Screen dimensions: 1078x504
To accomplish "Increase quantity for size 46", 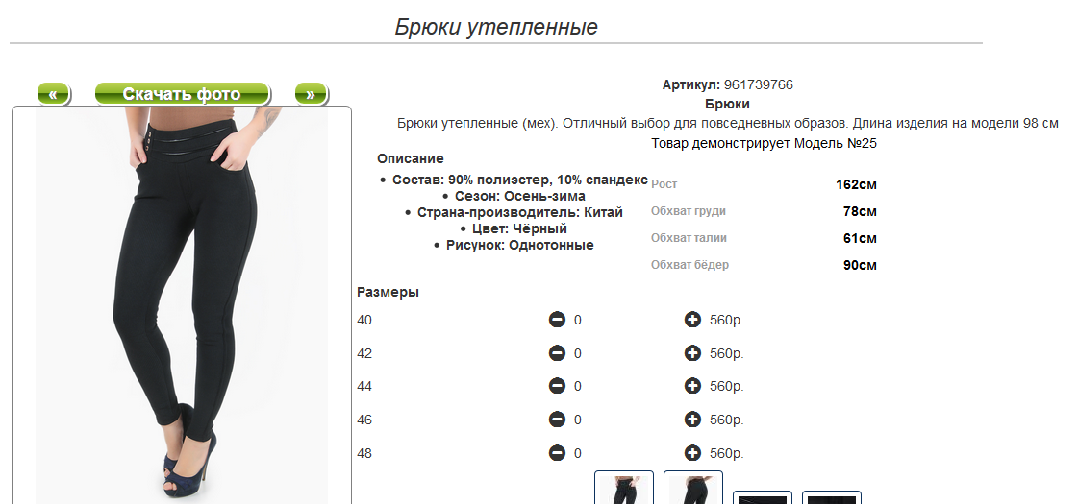I will (692, 420).
